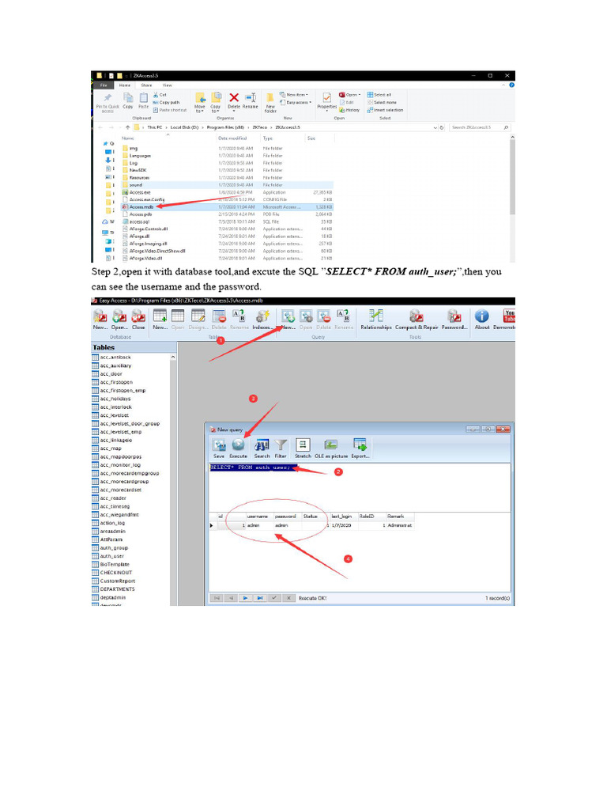Select auth_user in the Tables list
Viewport: 607px width, 810px height.
[x=112, y=556]
